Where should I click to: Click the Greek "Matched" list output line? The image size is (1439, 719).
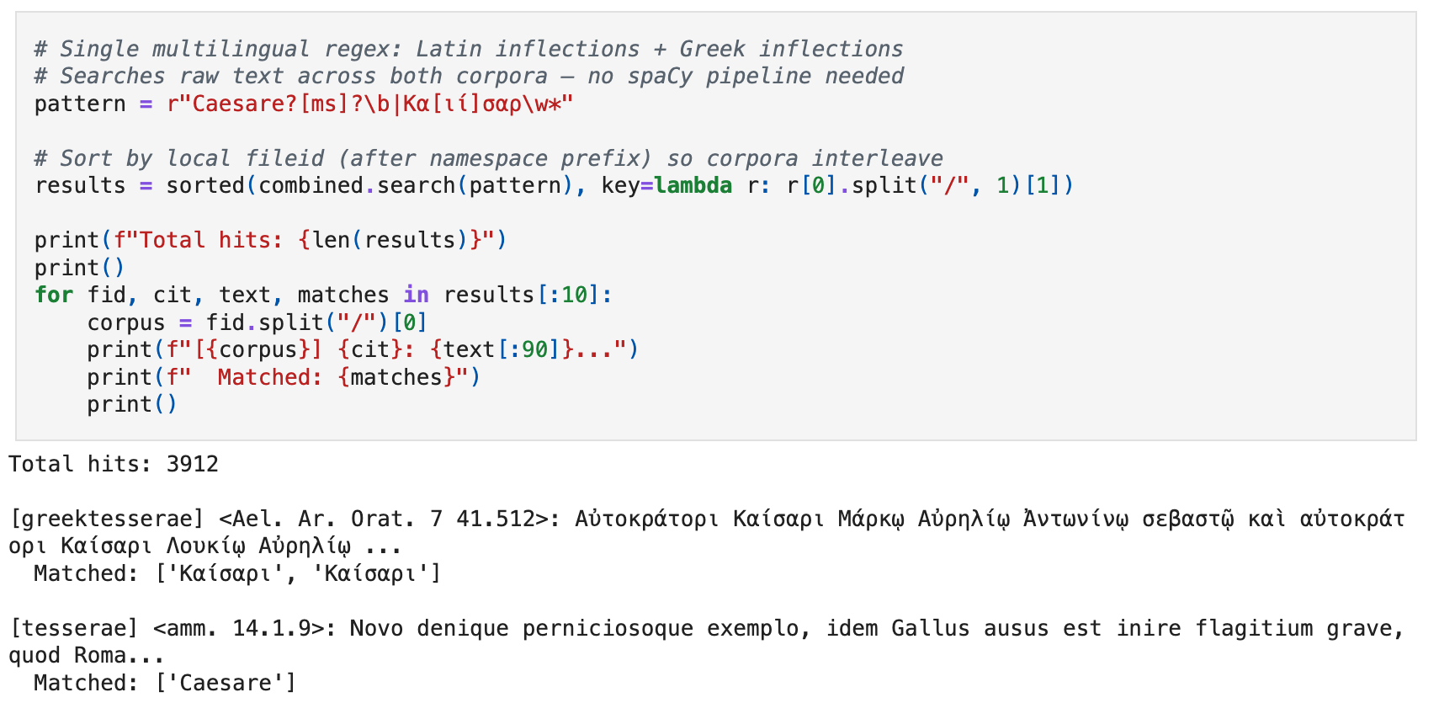237,573
